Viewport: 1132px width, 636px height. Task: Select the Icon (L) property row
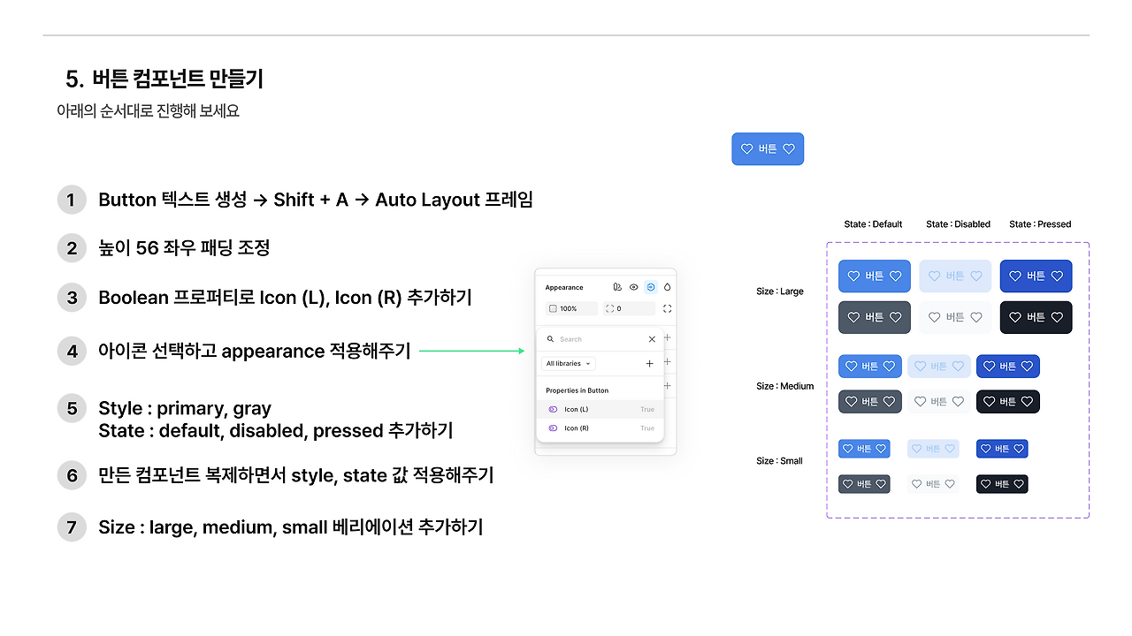pos(600,409)
